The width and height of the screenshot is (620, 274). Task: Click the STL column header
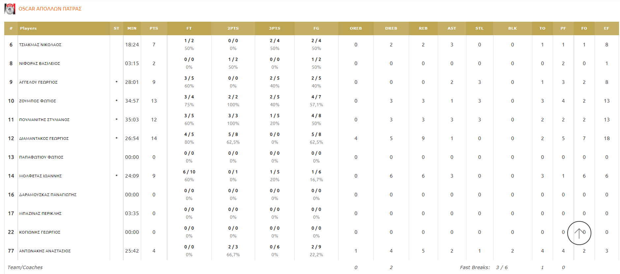click(479, 28)
